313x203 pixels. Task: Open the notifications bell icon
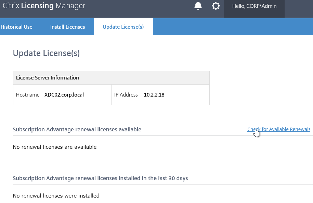click(198, 6)
